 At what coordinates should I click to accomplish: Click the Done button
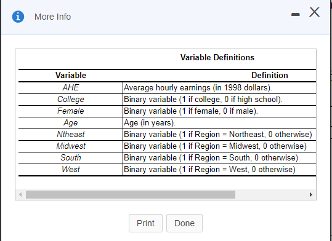[184, 223]
